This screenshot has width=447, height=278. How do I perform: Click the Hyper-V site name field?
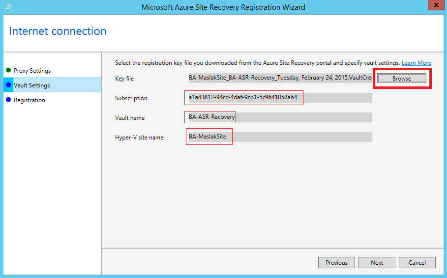(280, 137)
